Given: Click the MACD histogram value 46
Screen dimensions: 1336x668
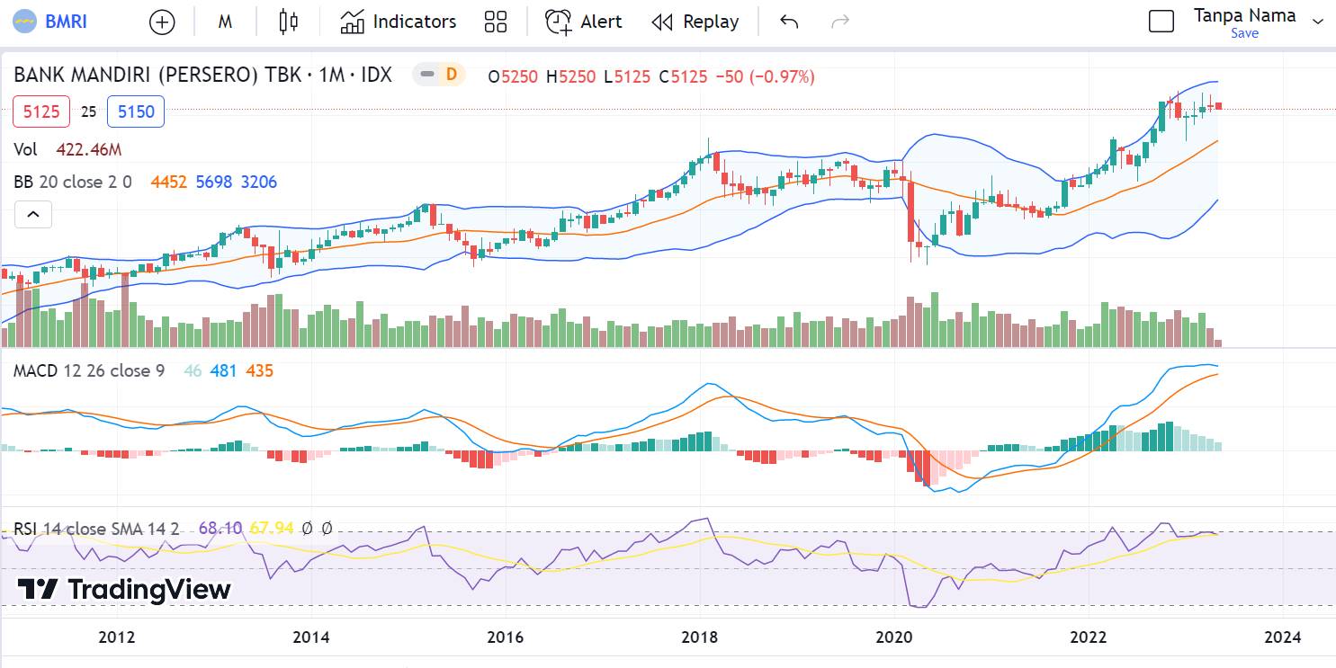Looking at the screenshot, I should tap(193, 370).
